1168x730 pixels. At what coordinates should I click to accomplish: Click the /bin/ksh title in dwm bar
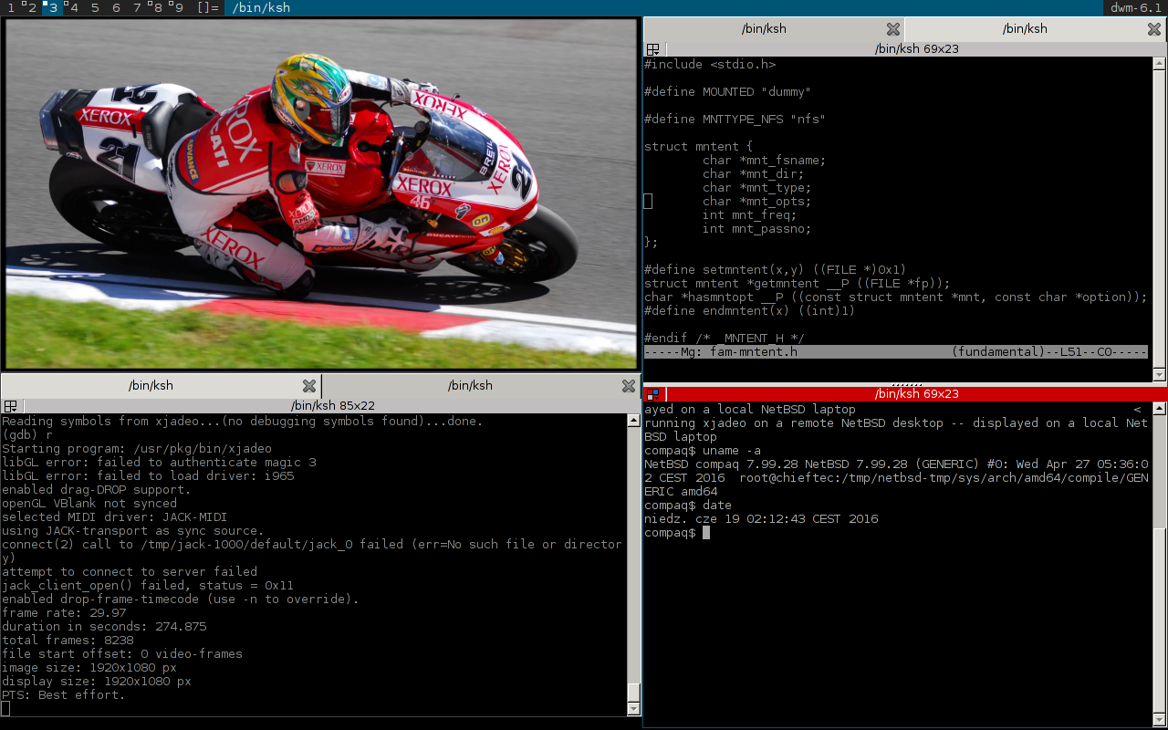point(261,7)
